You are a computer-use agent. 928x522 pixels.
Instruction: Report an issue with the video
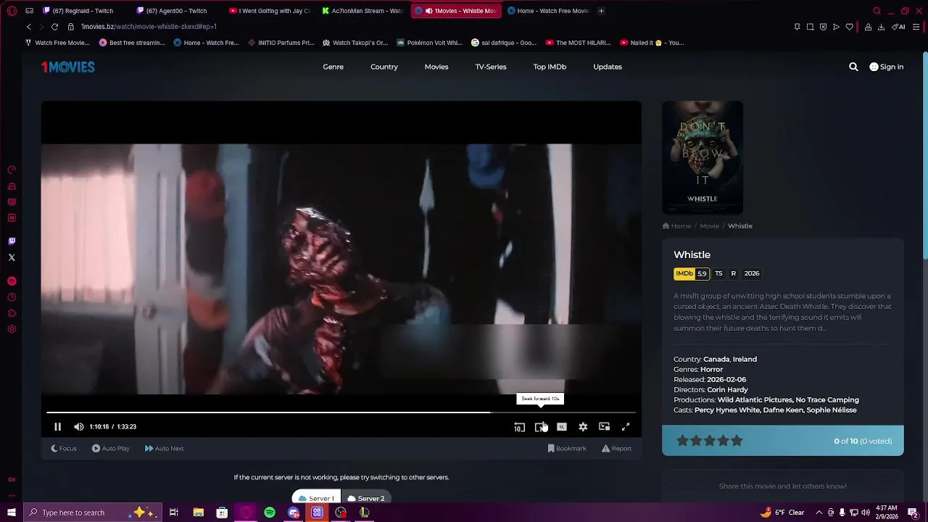click(x=616, y=448)
